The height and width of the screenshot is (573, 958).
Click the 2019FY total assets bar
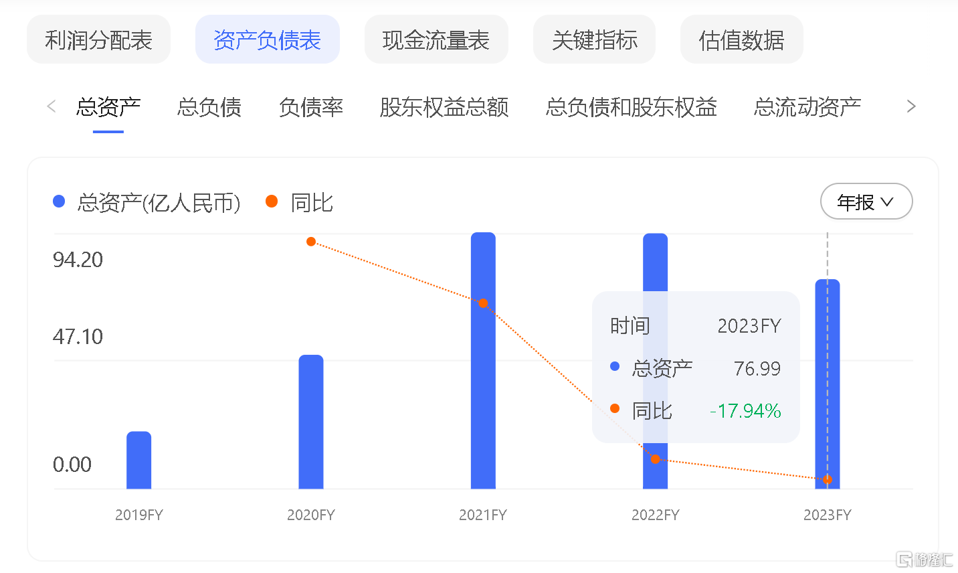point(139,461)
